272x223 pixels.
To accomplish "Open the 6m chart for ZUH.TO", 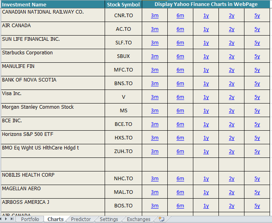I will 180,151.
